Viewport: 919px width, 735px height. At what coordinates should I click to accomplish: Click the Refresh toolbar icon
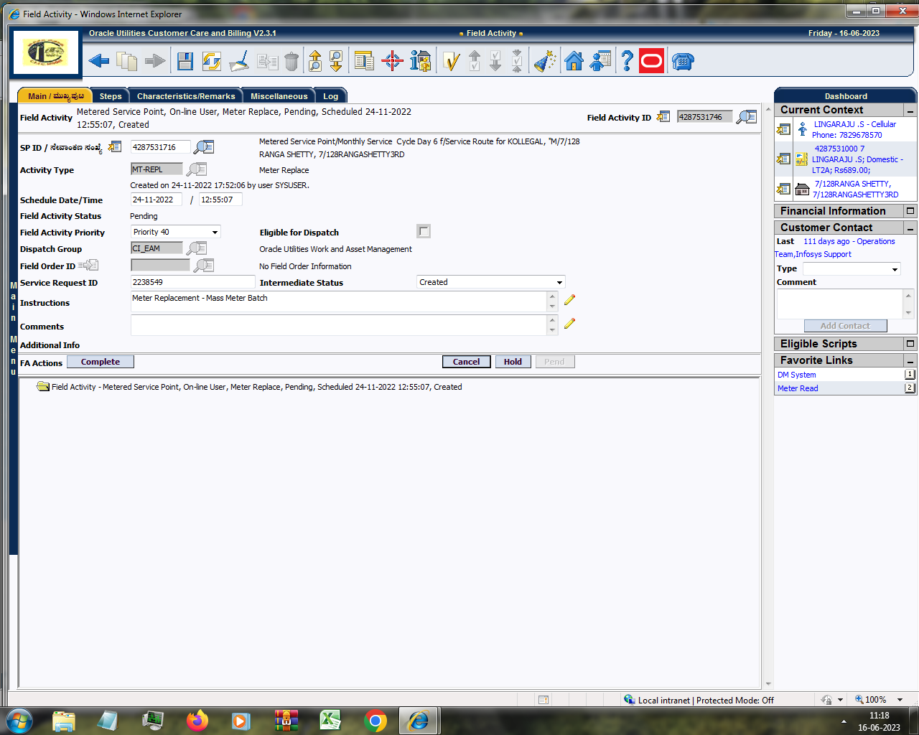(x=212, y=62)
